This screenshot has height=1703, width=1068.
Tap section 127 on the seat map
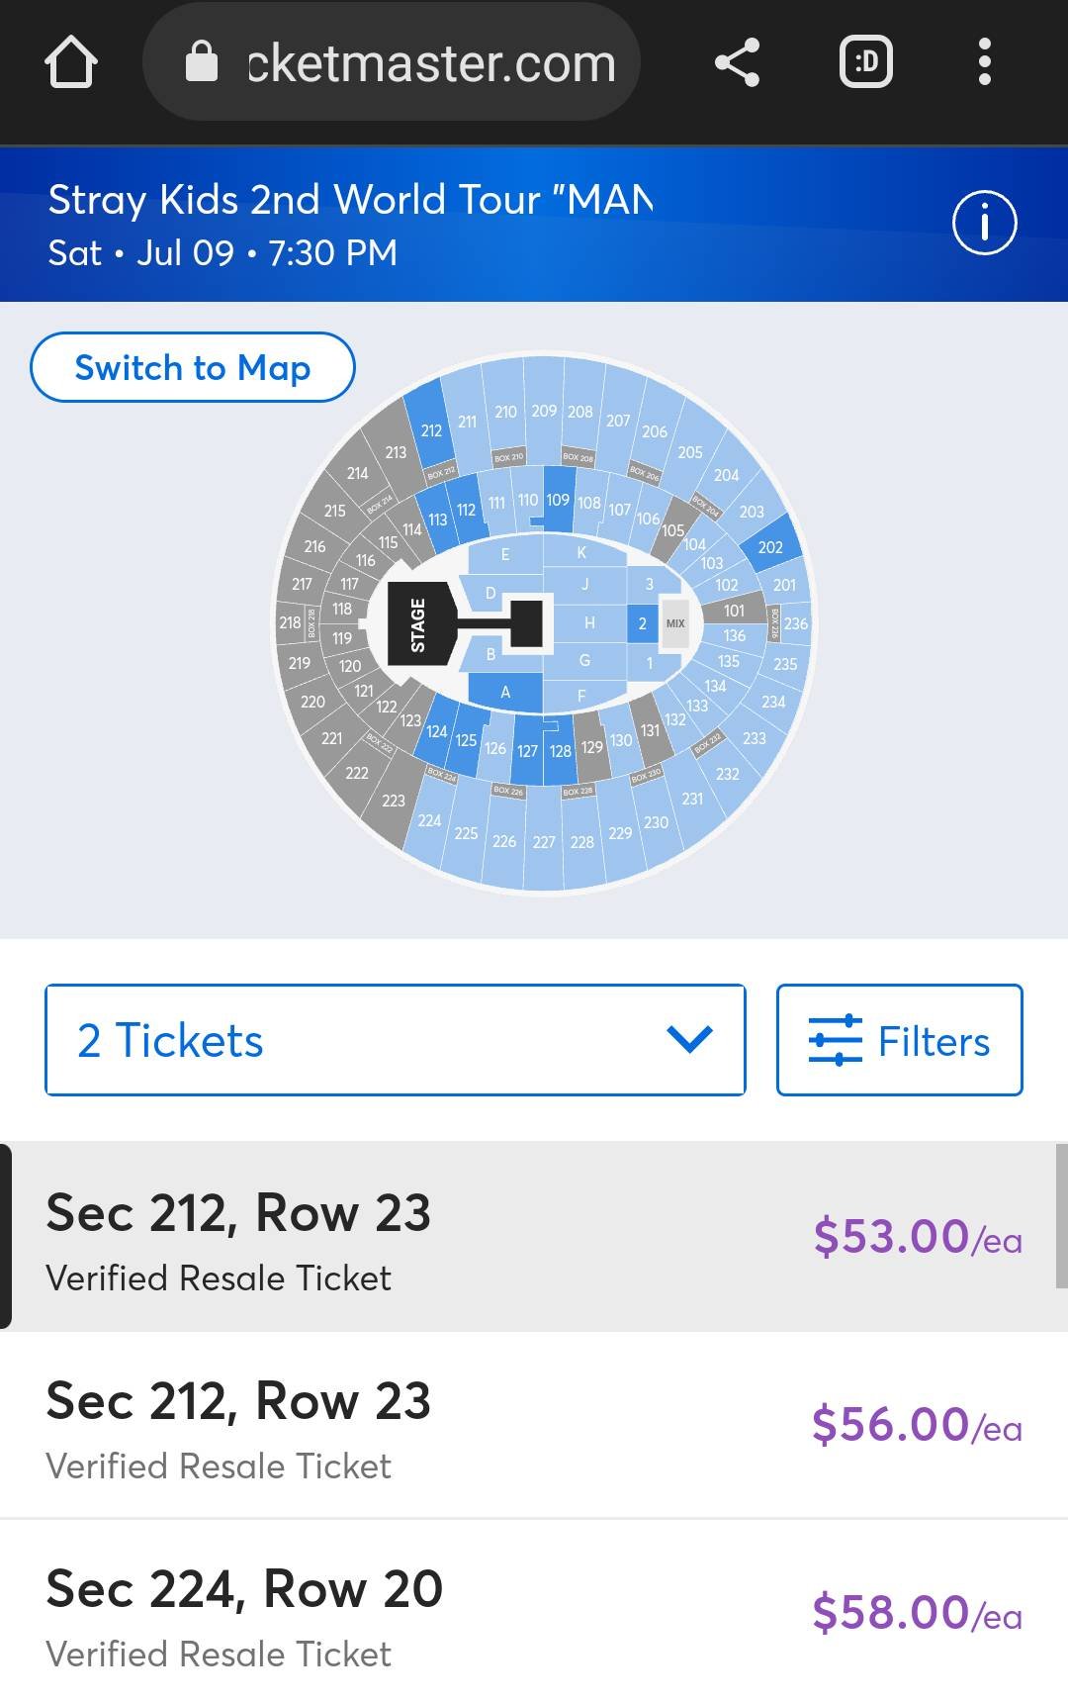527,751
